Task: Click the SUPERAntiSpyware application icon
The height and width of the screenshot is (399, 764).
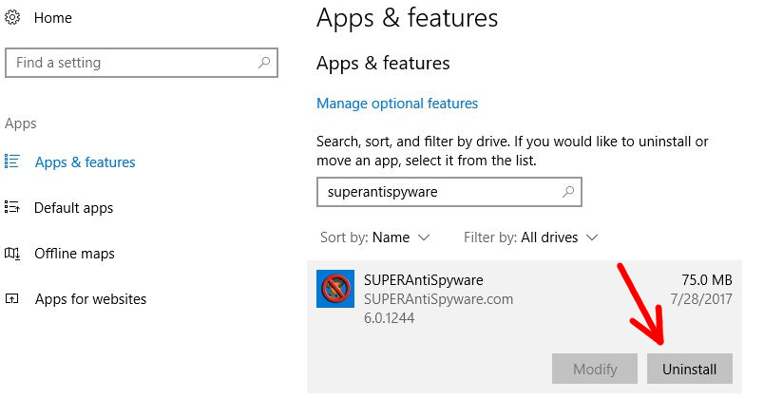Action: 335,289
